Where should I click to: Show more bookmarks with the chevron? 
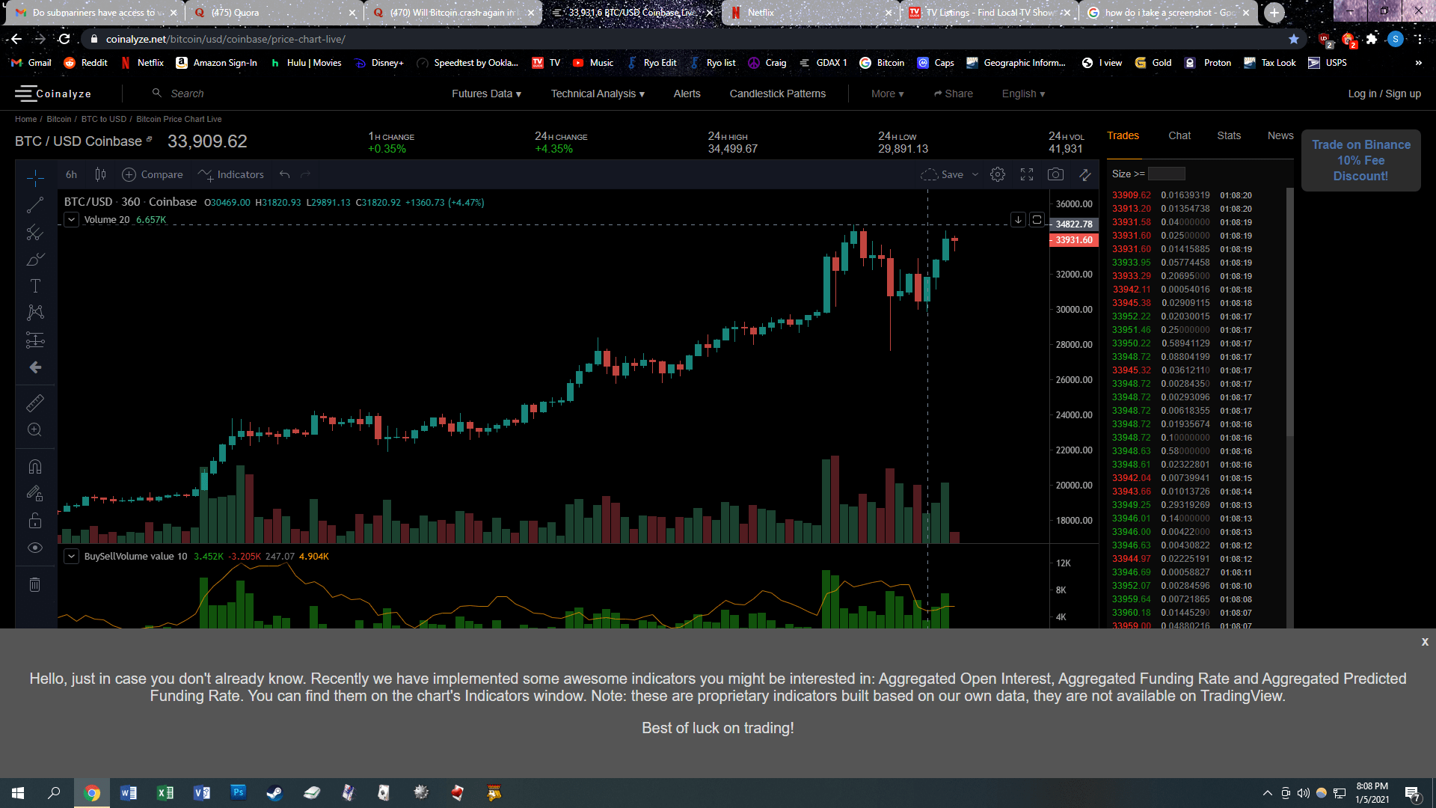[1418, 63]
